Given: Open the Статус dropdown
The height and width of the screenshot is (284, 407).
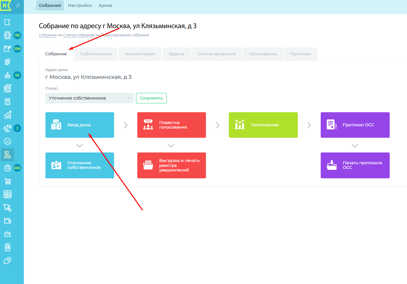Looking at the screenshot, I should 89,98.
